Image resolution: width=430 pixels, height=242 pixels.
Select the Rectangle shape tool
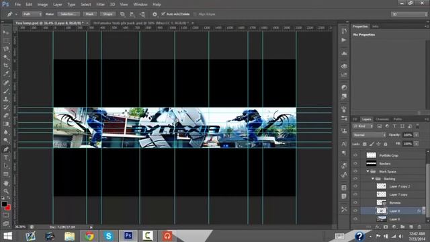(x=6, y=175)
